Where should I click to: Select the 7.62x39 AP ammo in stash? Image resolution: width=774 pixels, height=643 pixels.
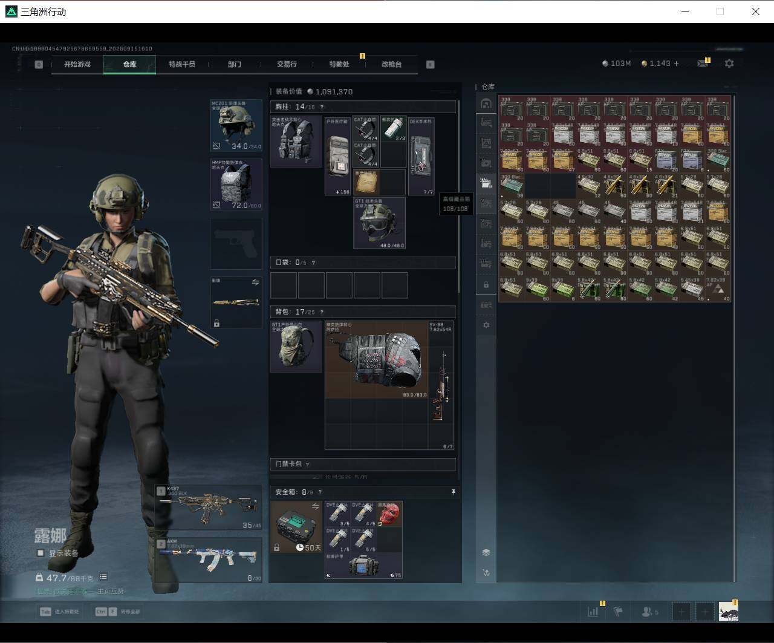tap(718, 289)
